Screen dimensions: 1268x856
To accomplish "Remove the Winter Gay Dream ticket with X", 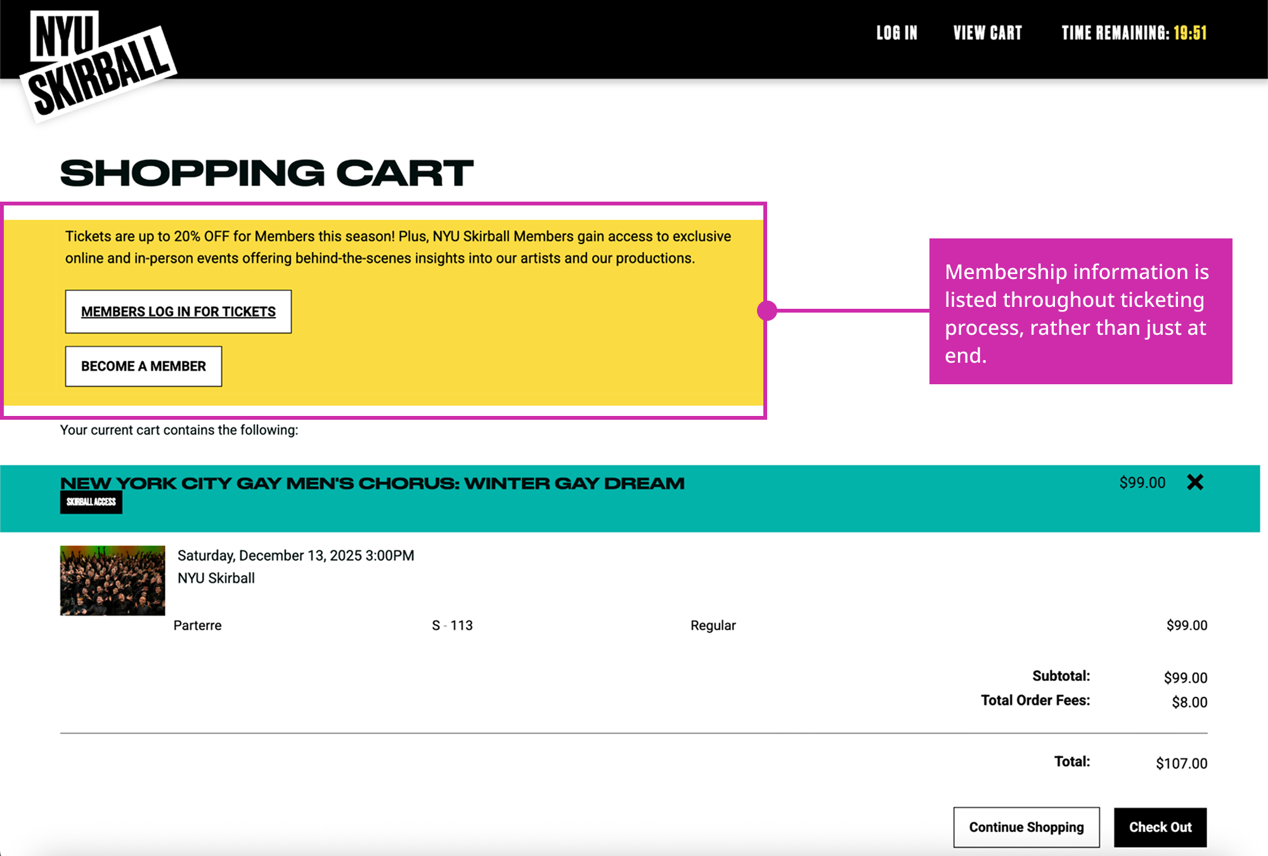I will click(x=1194, y=483).
